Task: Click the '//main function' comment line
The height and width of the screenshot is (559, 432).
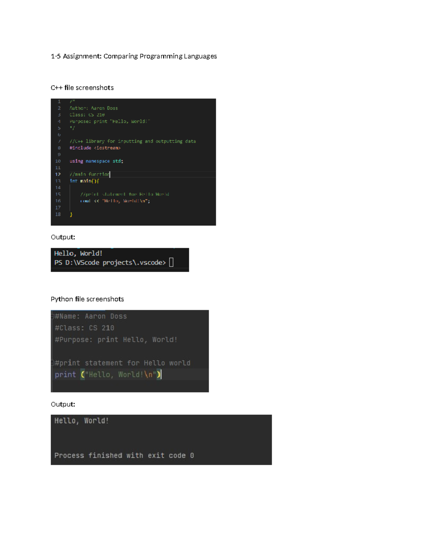Action: point(89,174)
